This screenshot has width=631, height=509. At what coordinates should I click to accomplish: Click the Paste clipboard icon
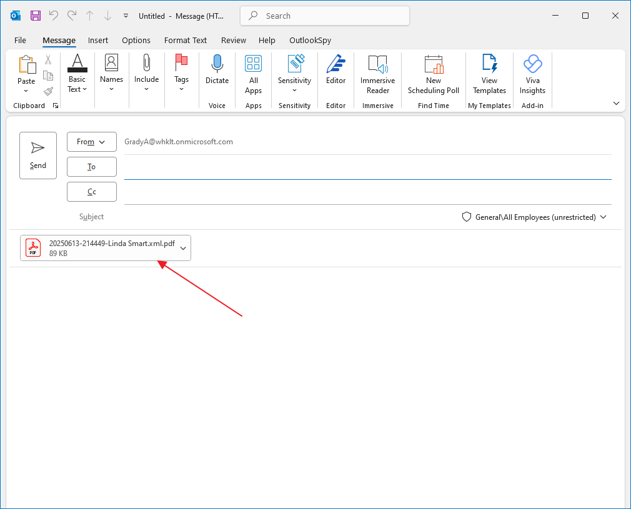point(27,64)
